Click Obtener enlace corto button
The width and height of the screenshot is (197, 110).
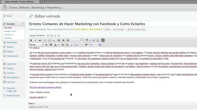coord(136,29)
